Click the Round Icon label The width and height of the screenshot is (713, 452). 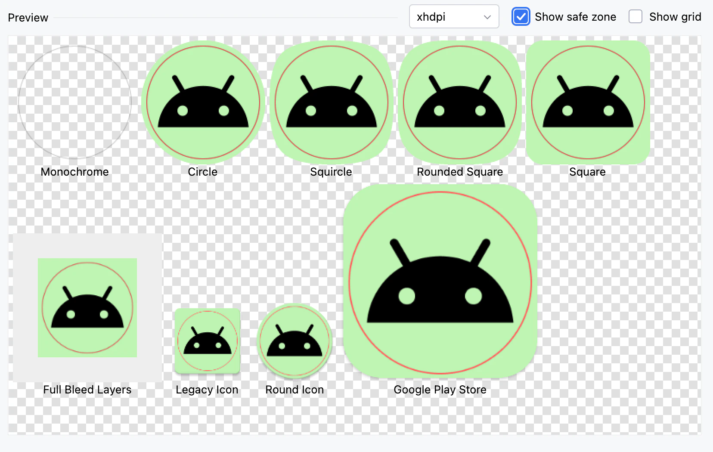(294, 390)
